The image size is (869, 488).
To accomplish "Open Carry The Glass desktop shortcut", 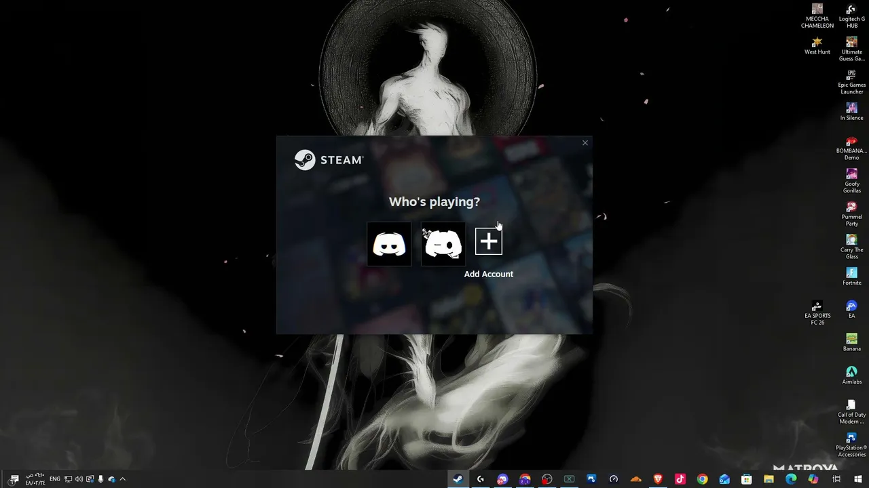I will point(851,247).
